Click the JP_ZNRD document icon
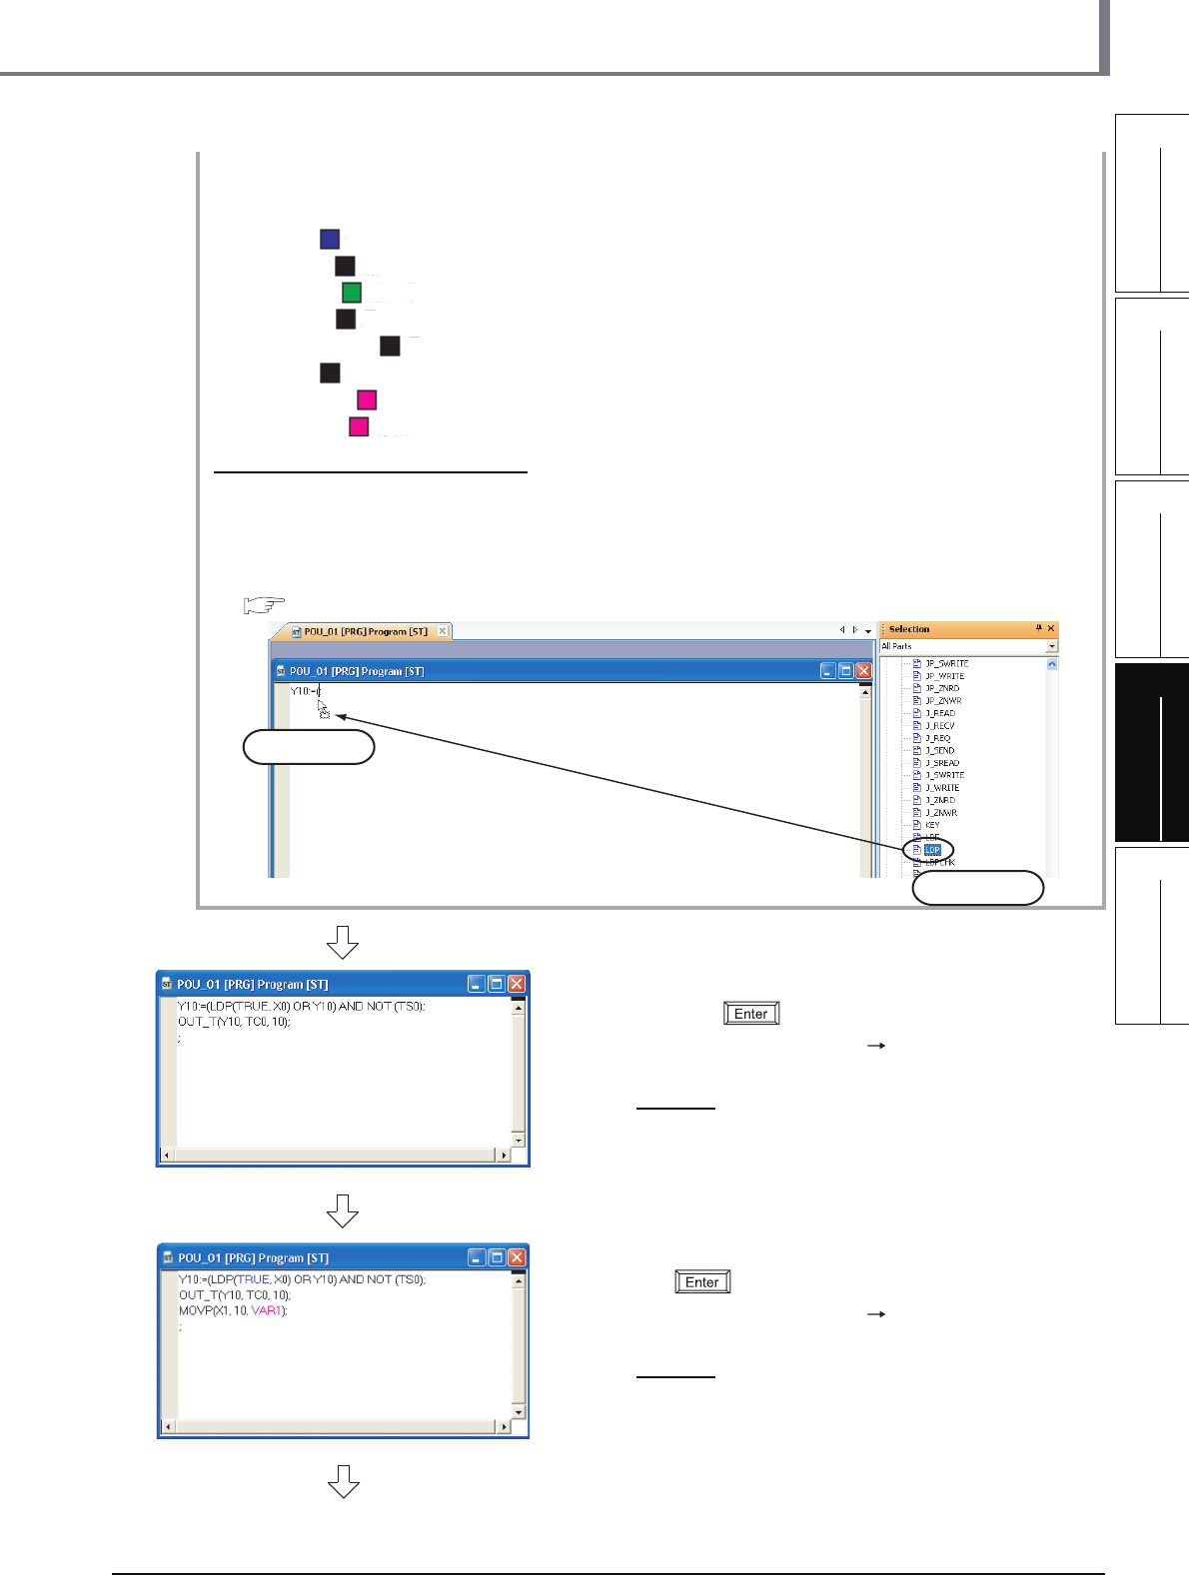This screenshot has width=1189, height=1575. (917, 688)
